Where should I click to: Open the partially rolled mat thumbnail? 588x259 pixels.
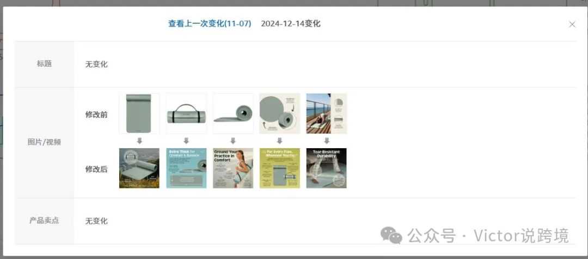coord(233,113)
